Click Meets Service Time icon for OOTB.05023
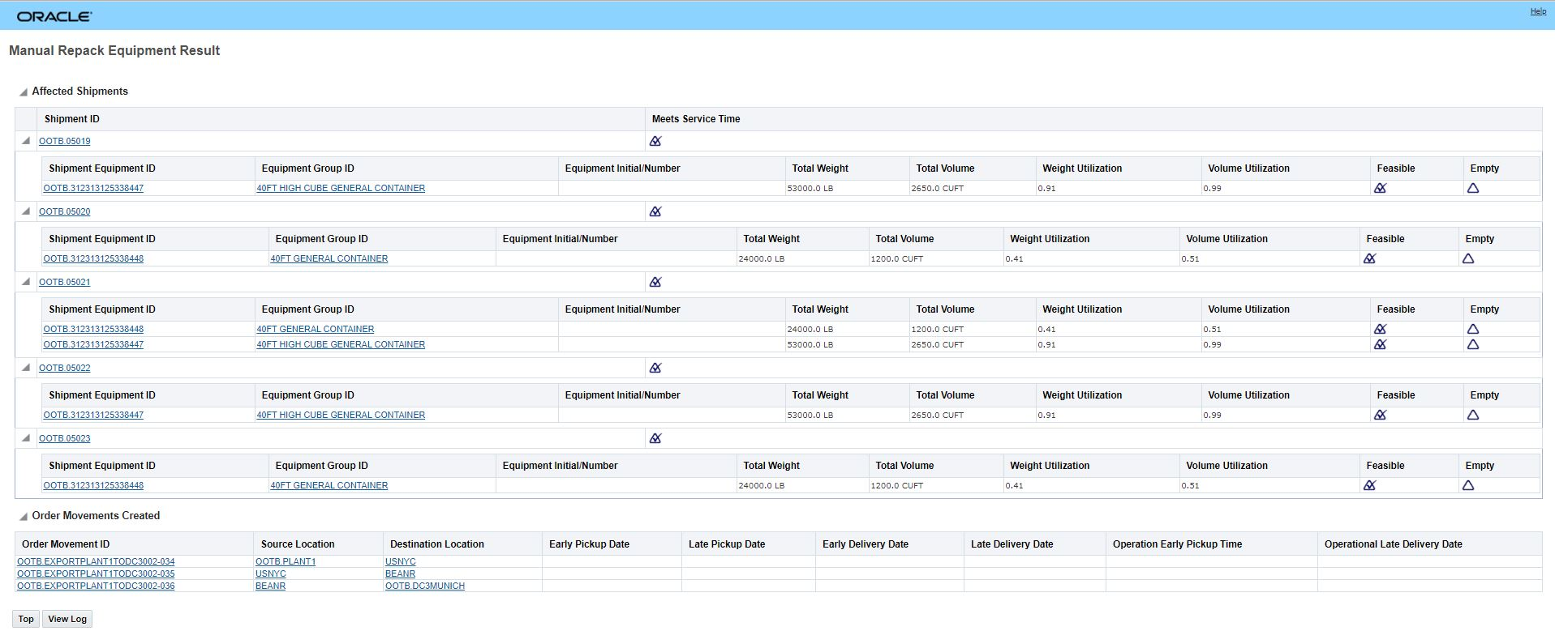The height and width of the screenshot is (631, 1555). (655, 438)
